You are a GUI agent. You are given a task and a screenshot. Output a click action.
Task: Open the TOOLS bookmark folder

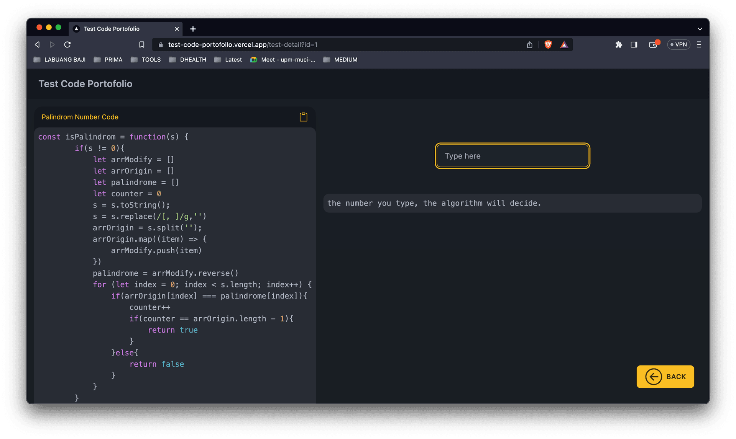tap(146, 60)
